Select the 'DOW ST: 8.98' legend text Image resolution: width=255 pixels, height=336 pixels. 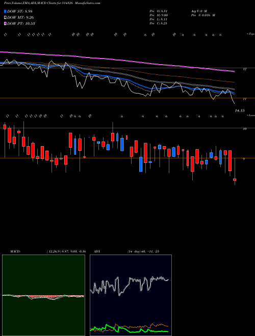[x=20, y=11]
